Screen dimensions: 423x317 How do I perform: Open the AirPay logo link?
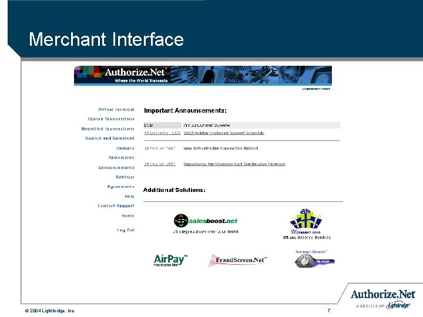[170, 260]
